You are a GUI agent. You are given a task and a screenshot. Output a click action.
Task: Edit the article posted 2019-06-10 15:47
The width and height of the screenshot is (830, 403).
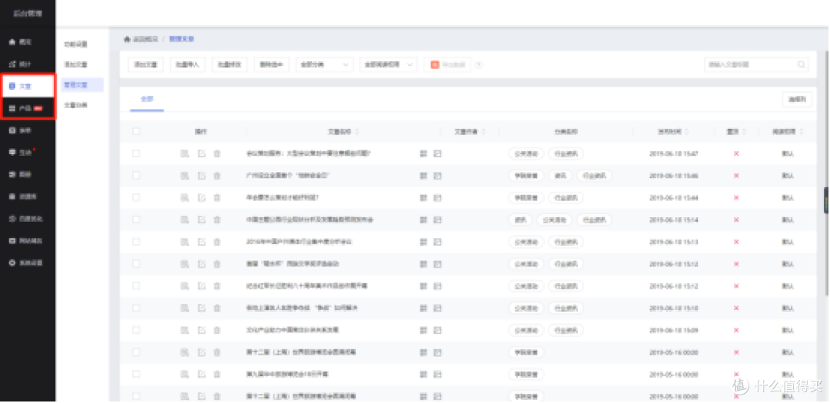[201, 154]
